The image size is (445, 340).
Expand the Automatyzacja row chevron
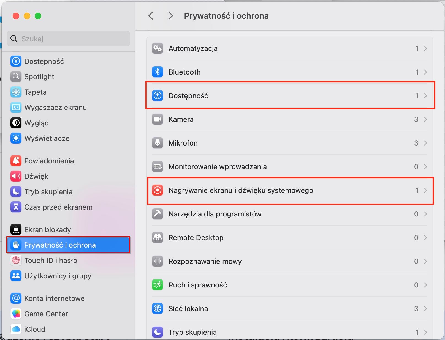(x=425, y=48)
